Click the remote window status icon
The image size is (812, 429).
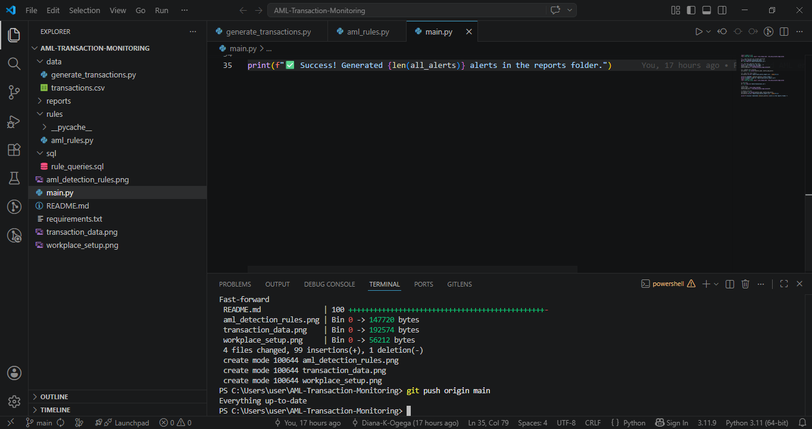(x=11, y=422)
